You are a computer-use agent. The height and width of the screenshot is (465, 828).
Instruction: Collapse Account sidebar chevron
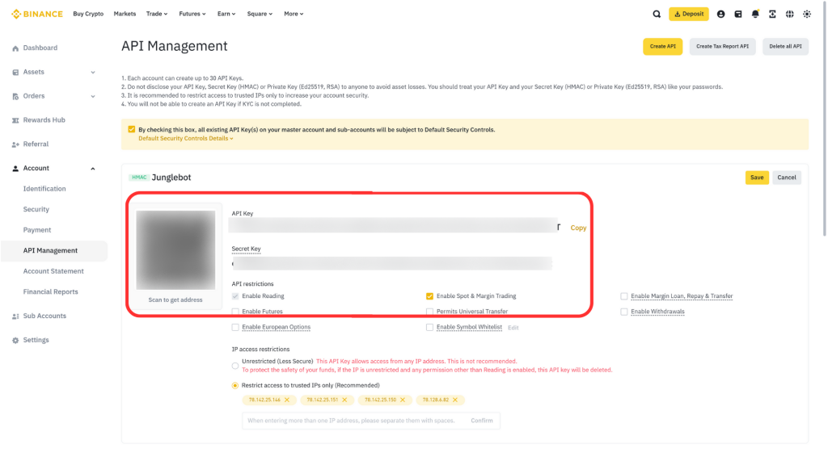93,169
